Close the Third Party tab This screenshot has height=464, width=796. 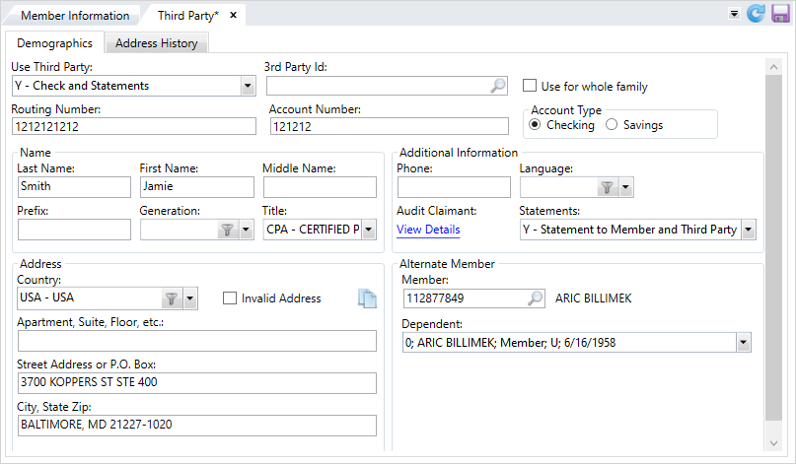(x=234, y=15)
